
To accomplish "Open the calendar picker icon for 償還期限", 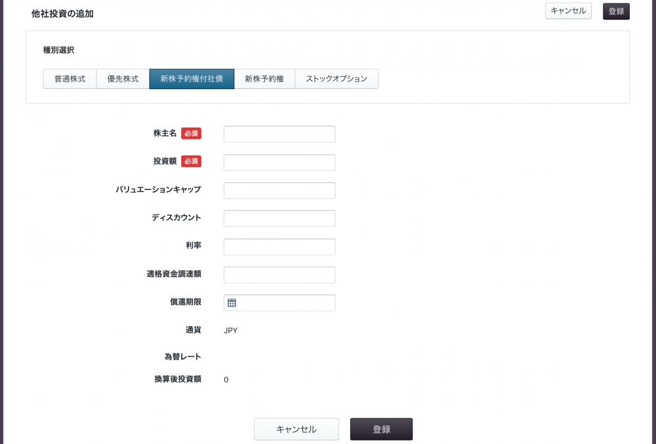I will point(232,303).
